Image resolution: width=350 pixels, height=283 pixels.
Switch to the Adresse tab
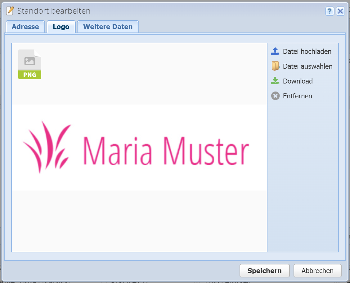click(x=25, y=27)
